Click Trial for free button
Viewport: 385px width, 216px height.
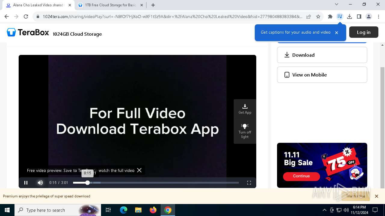[356, 196]
